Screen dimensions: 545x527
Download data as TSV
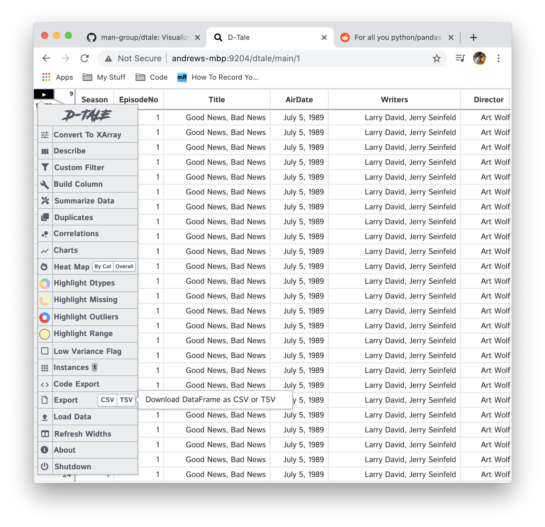[126, 400]
